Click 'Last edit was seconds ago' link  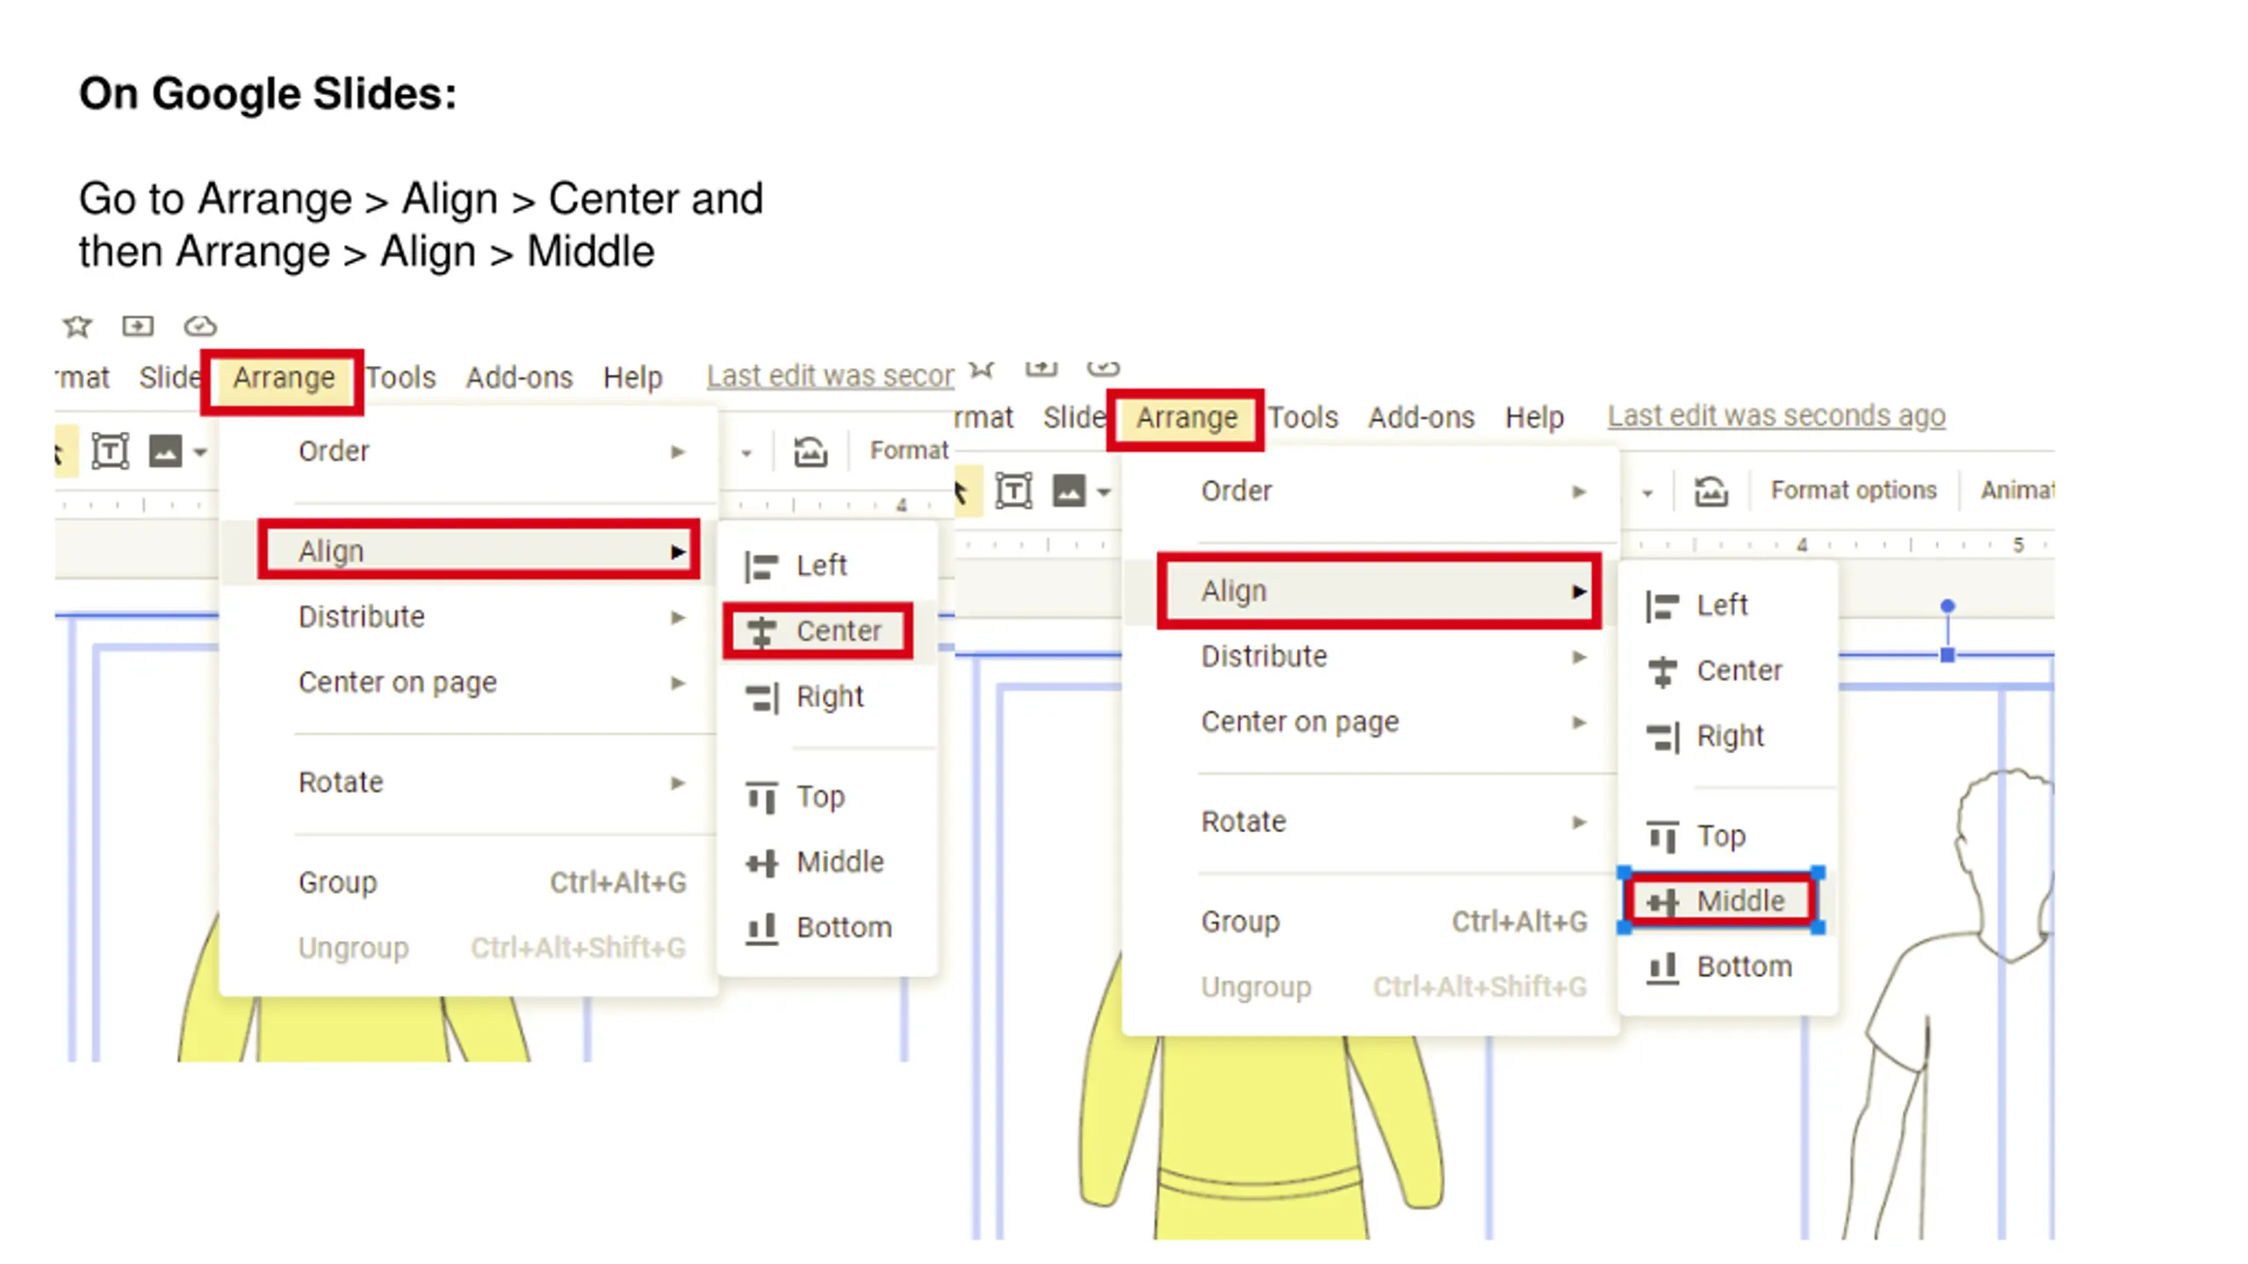(x=1776, y=415)
